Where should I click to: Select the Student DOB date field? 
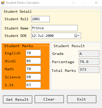pyautogui.click(x=56, y=36)
